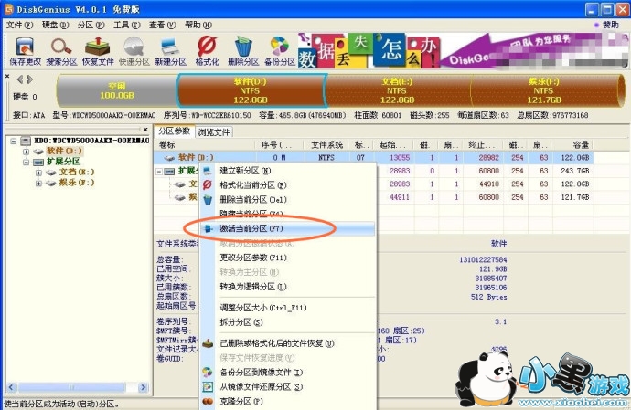Click the 容量 column header
Image resolution: width=631 pixels, height=410 pixels.
click(572, 144)
